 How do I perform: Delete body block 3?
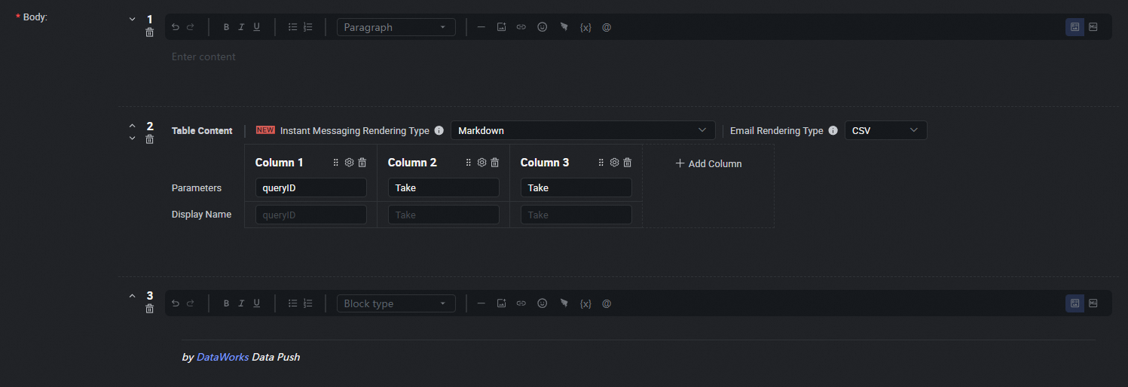pos(150,309)
